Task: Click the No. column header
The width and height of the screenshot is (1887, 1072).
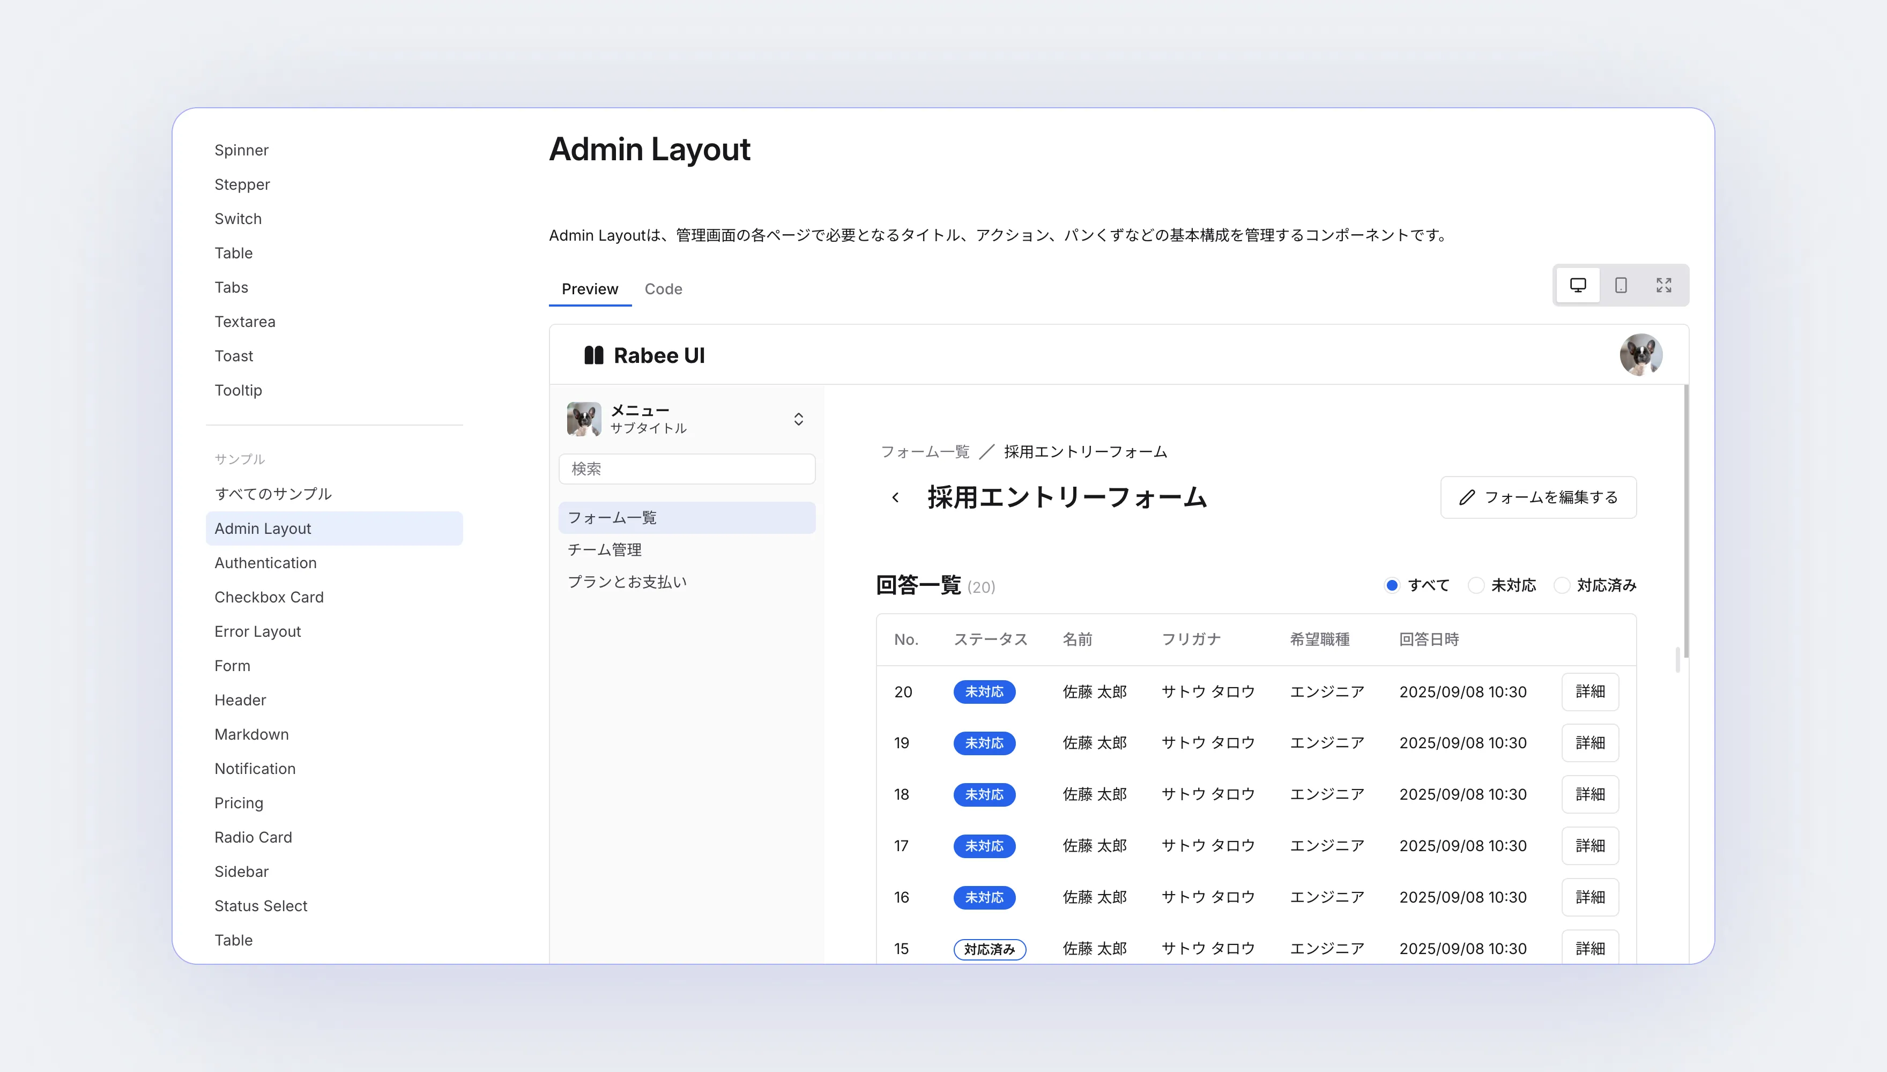Action: click(907, 640)
